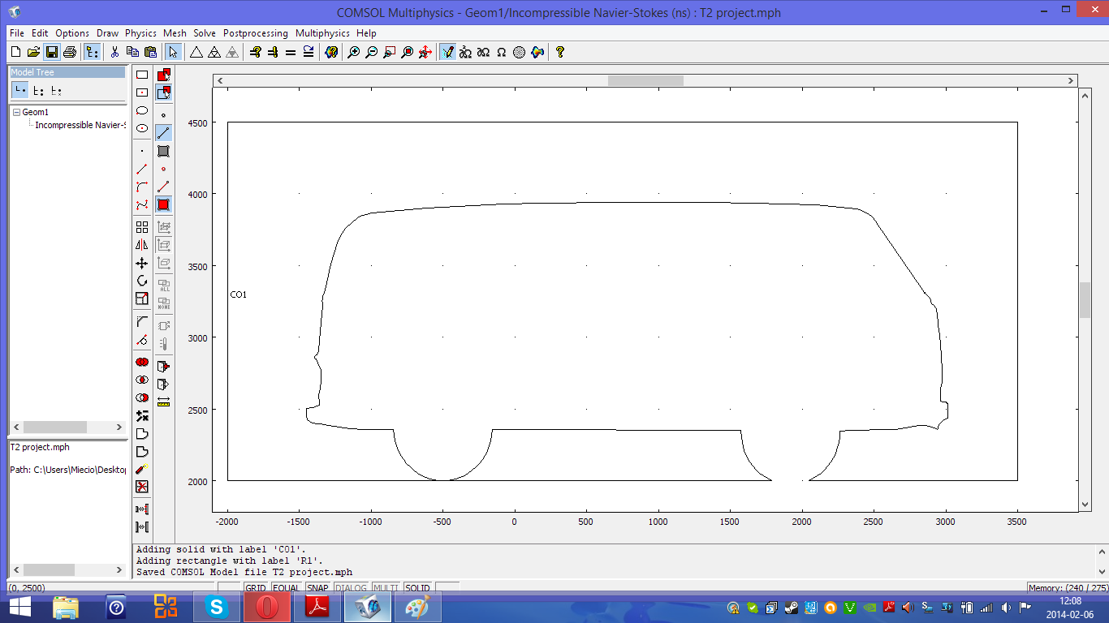Open the Physics menu

pyautogui.click(x=140, y=33)
